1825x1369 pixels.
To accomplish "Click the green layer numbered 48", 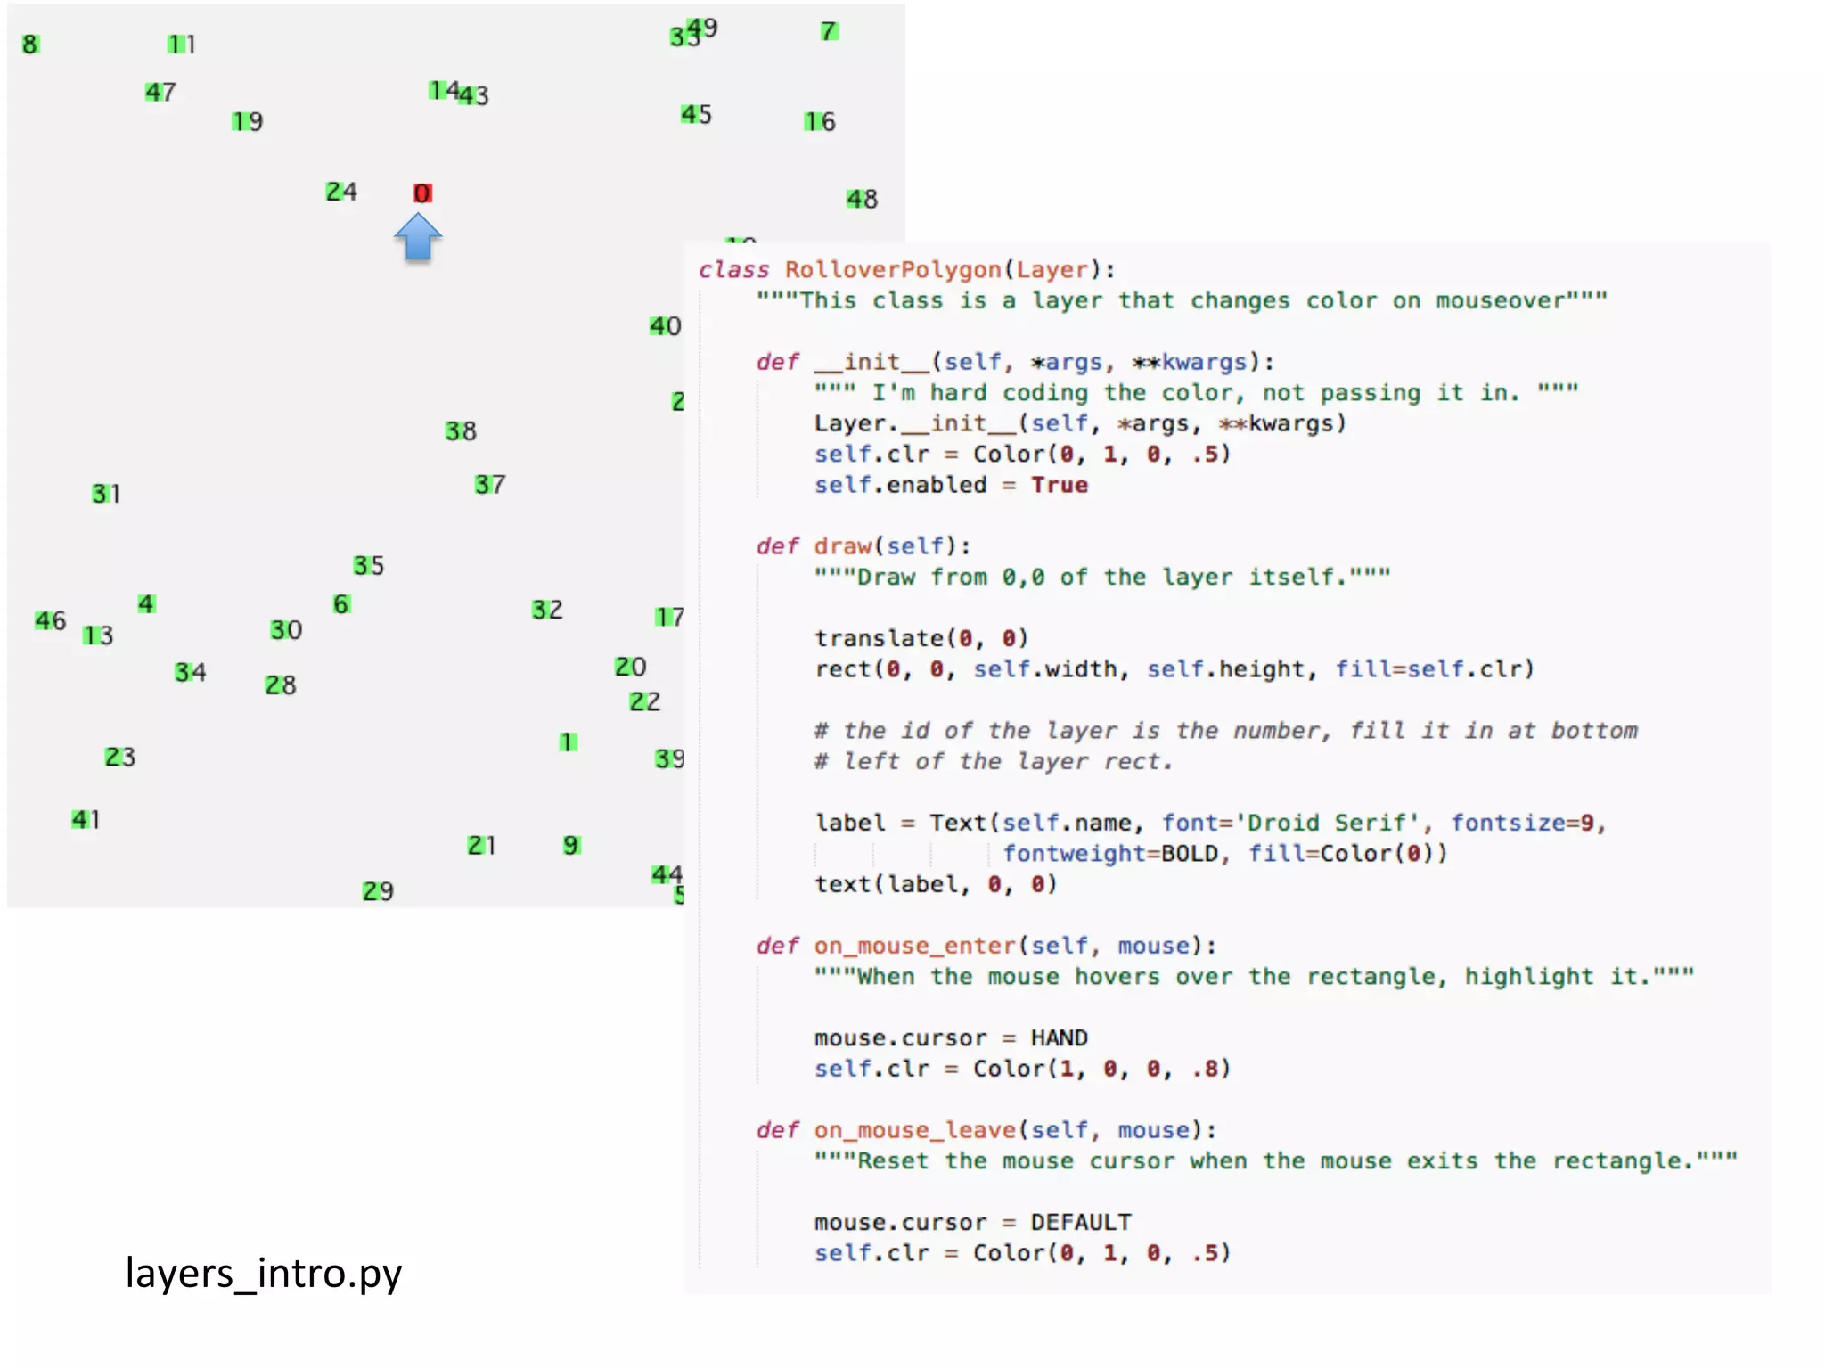I will [x=854, y=199].
